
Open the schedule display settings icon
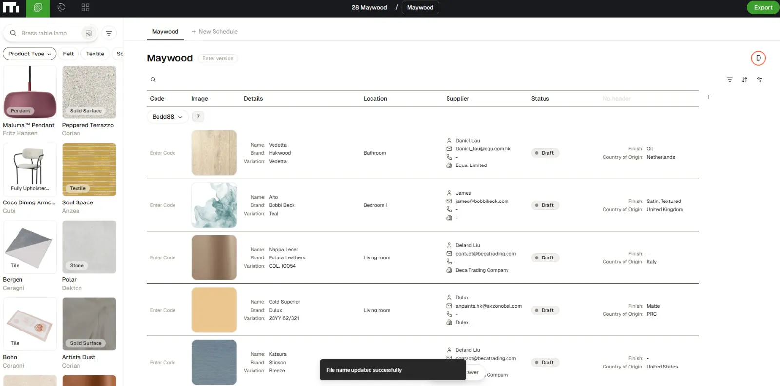point(760,80)
